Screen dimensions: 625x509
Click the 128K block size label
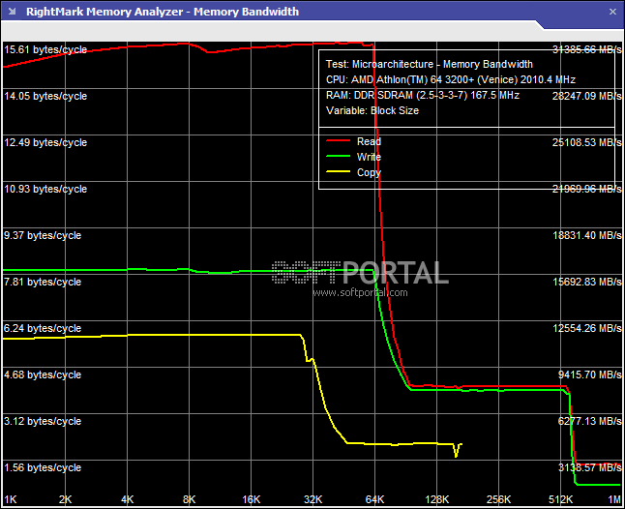[437, 499]
